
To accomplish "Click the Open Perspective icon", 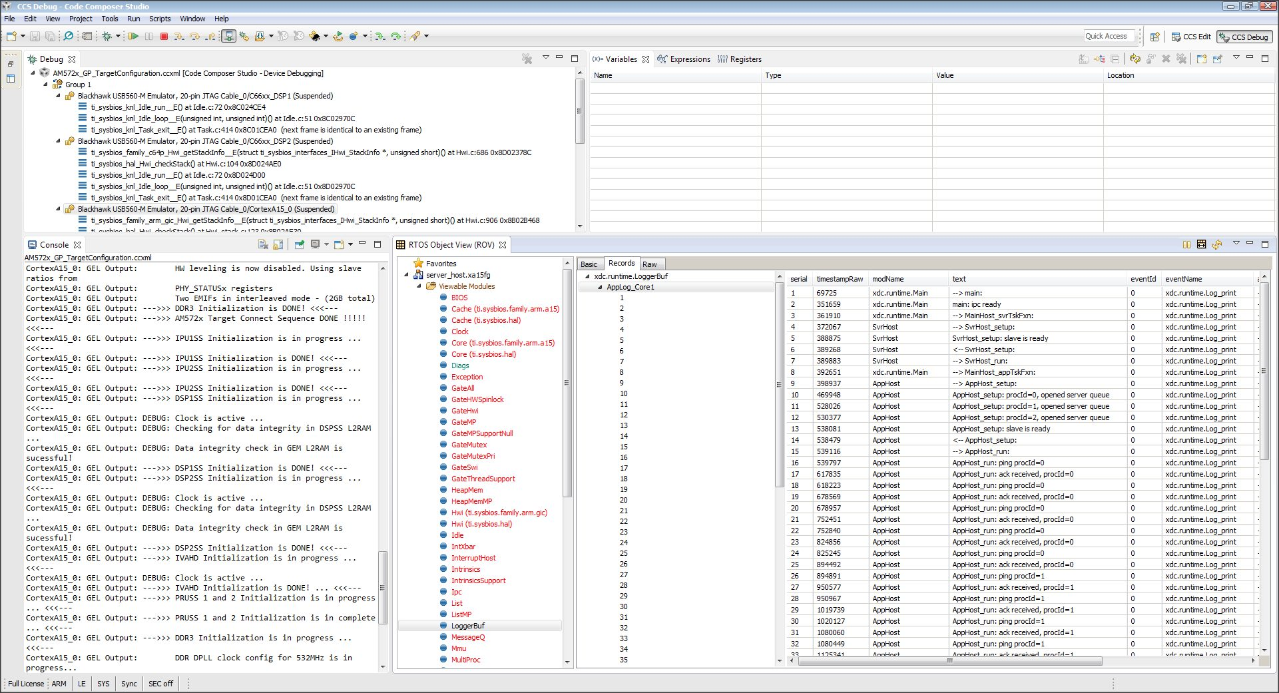I will (x=1155, y=37).
